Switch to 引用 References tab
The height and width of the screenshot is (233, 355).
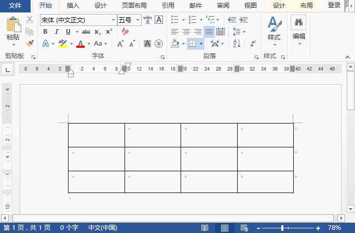point(168,6)
